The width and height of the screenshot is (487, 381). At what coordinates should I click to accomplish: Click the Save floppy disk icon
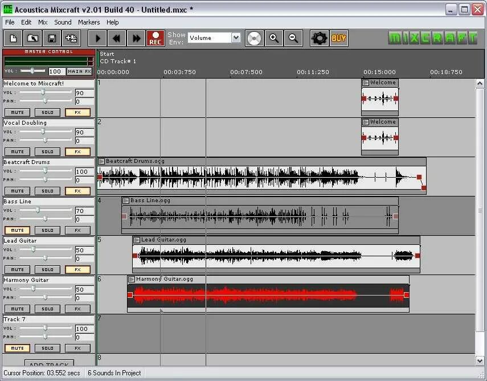coord(52,38)
